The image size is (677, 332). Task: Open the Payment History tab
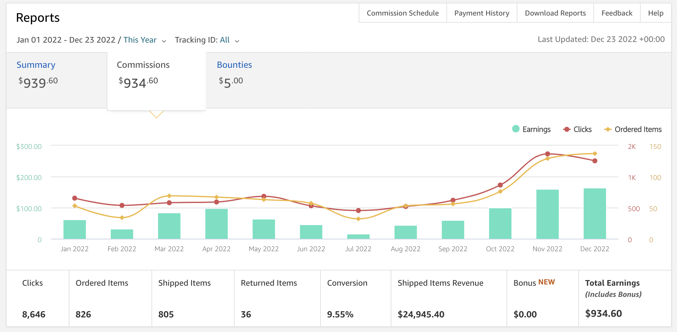click(x=482, y=13)
